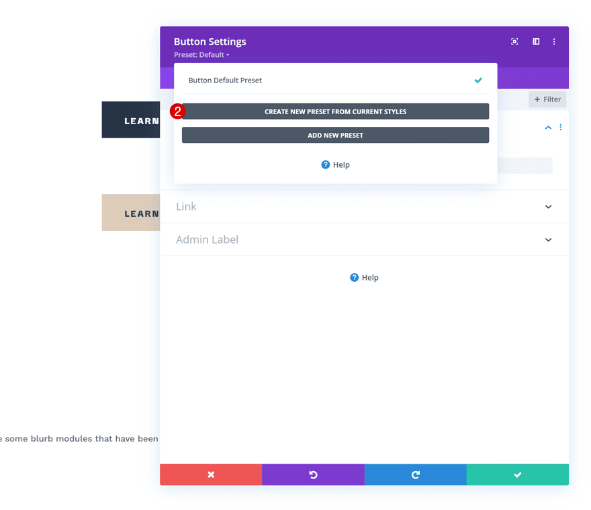591x510 pixels.
Task: Open blue three-dot options next to collapse chevron
Action: click(561, 127)
